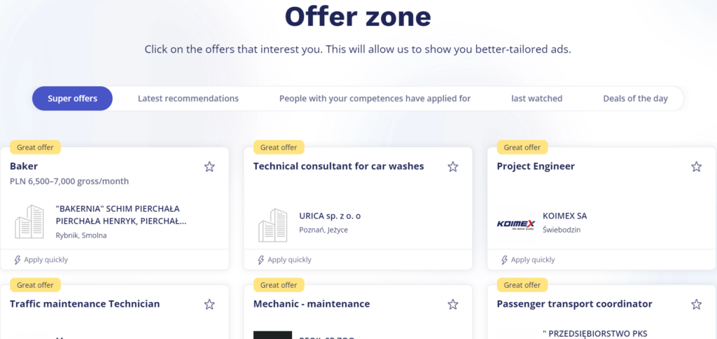This screenshot has height=339, width=717.
Task: Mark Traffic maintenance Technician as favorite
Action: tap(209, 304)
